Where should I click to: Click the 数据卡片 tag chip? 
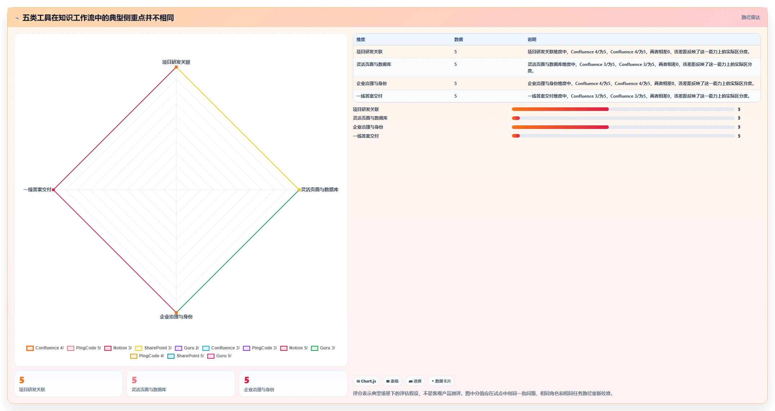[441, 381]
